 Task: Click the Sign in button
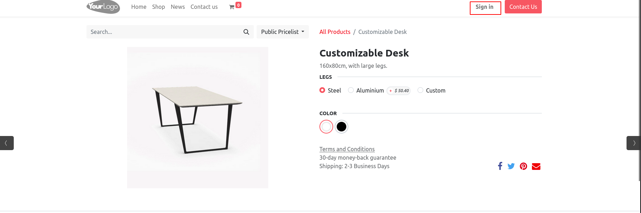(x=485, y=7)
